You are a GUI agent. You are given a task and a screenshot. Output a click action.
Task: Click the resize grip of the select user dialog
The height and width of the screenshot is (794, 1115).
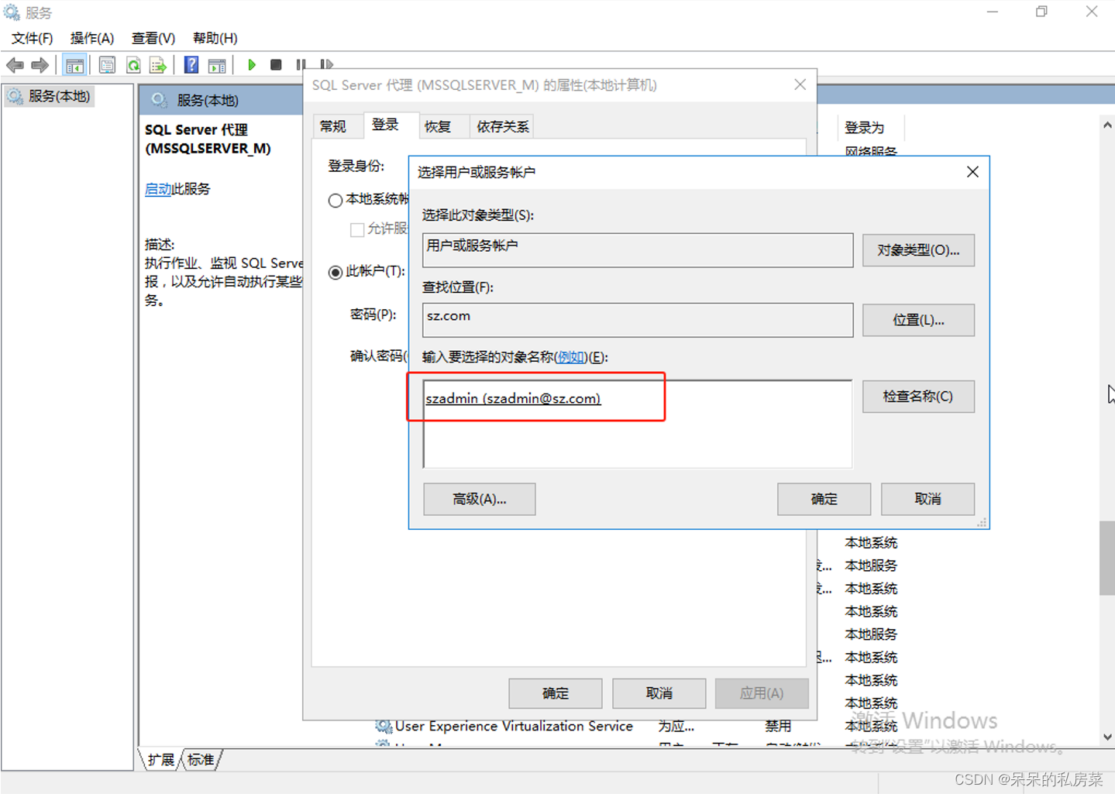(x=982, y=523)
